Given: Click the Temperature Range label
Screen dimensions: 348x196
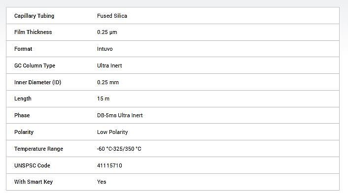Looking at the screenshot, I should pyautogui.click(x=38, y=149).
